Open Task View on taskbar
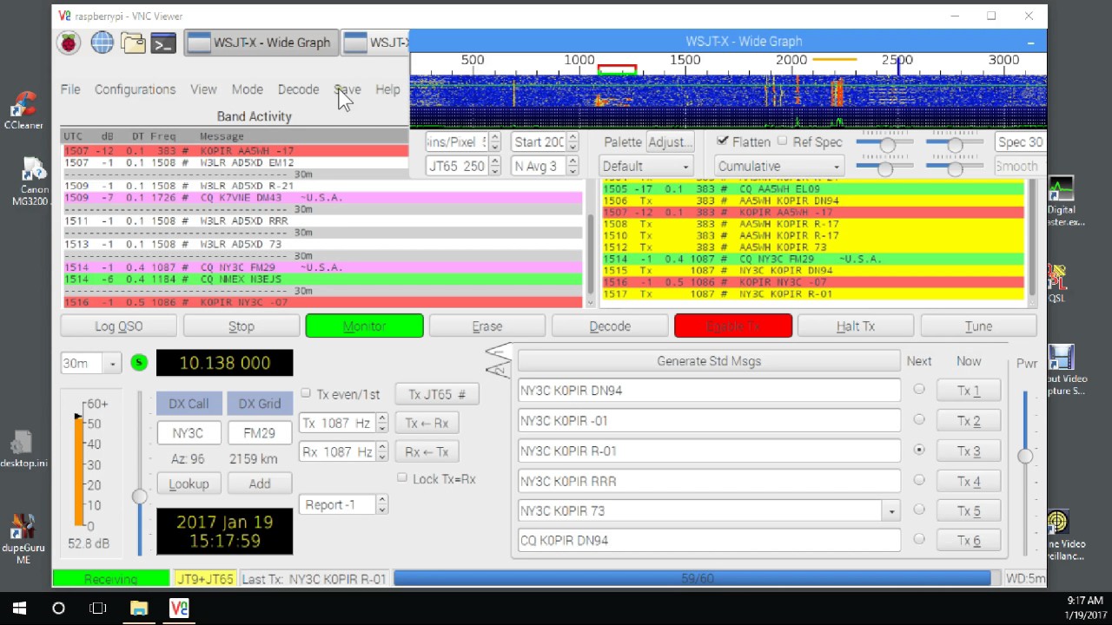This screenshot has height=625, width=1112. coord(98,609)
